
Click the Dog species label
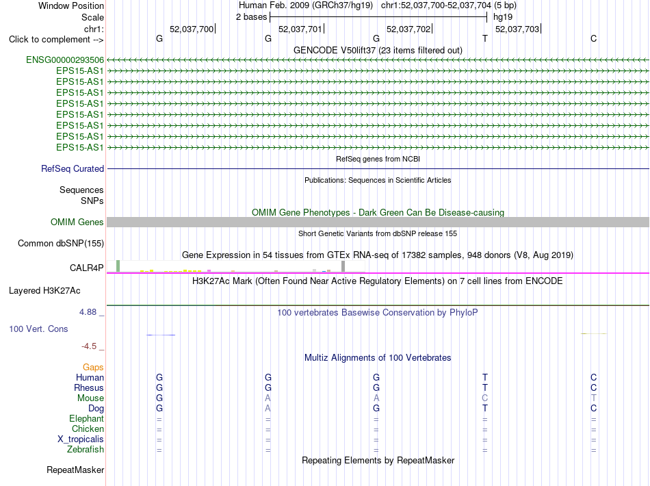coord(96,408)
